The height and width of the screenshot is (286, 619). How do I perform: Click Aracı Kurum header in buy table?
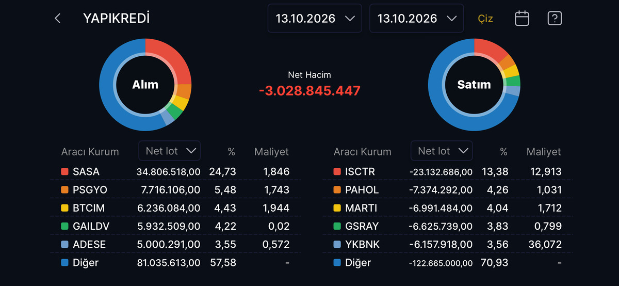[x=90, y=152]
